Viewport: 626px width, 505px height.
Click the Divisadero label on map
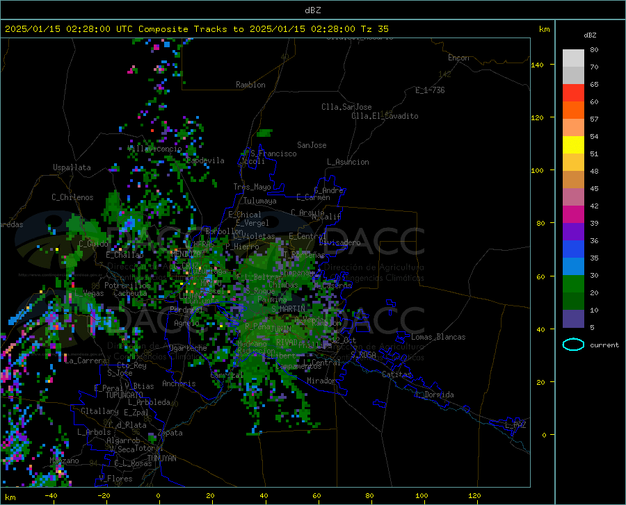(x=339, y=242)
